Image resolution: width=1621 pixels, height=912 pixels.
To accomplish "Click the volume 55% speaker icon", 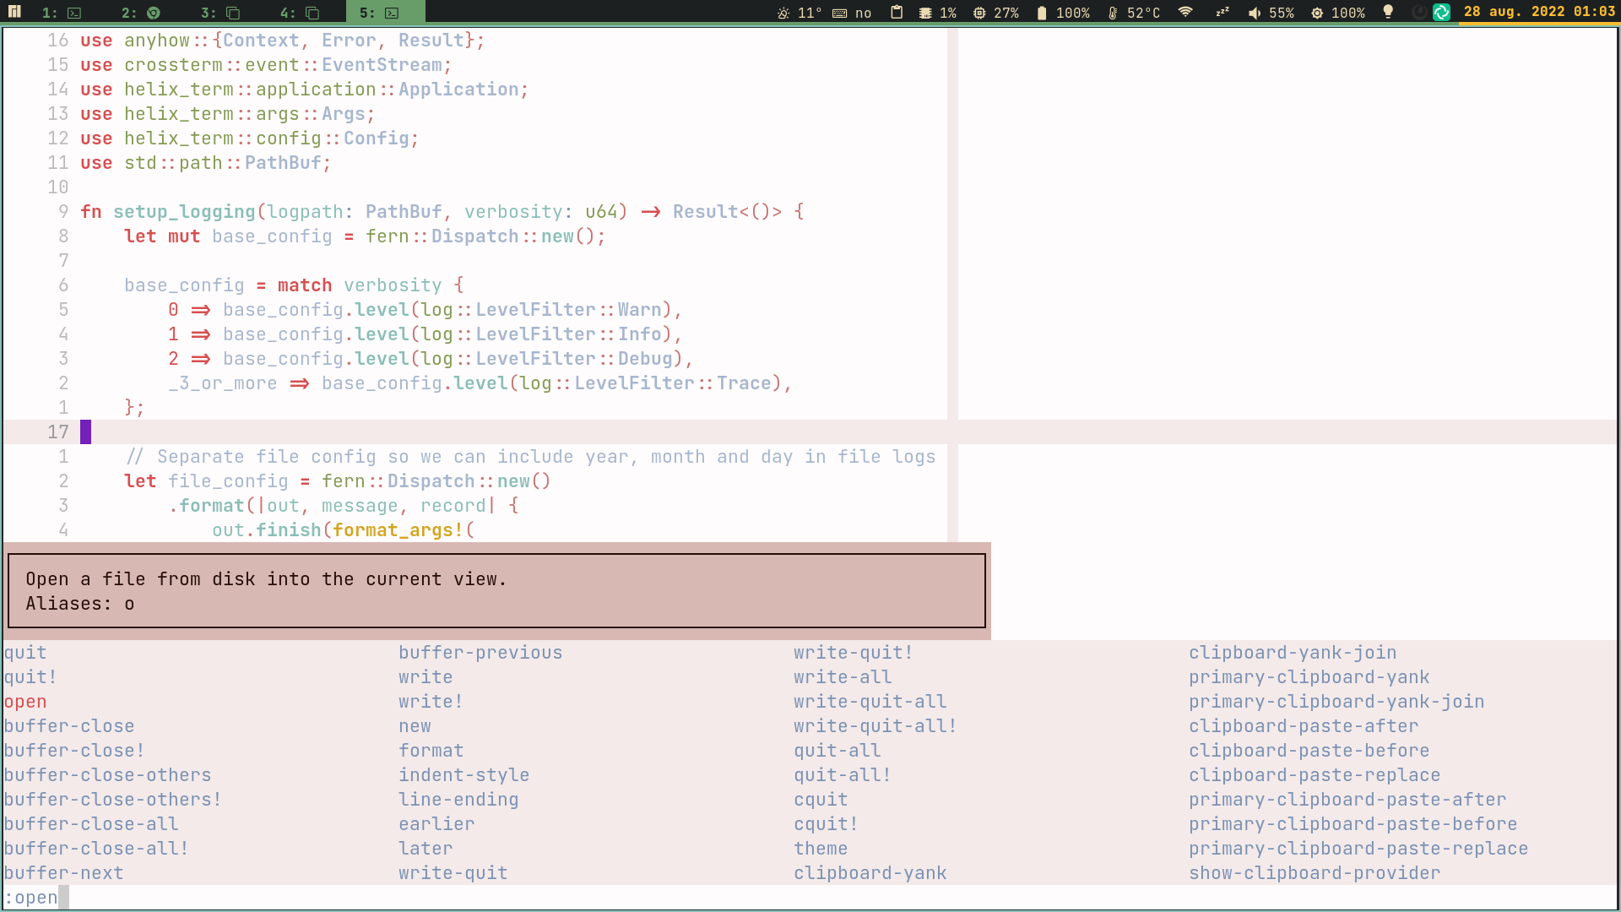I will [x=1255, y=13].
